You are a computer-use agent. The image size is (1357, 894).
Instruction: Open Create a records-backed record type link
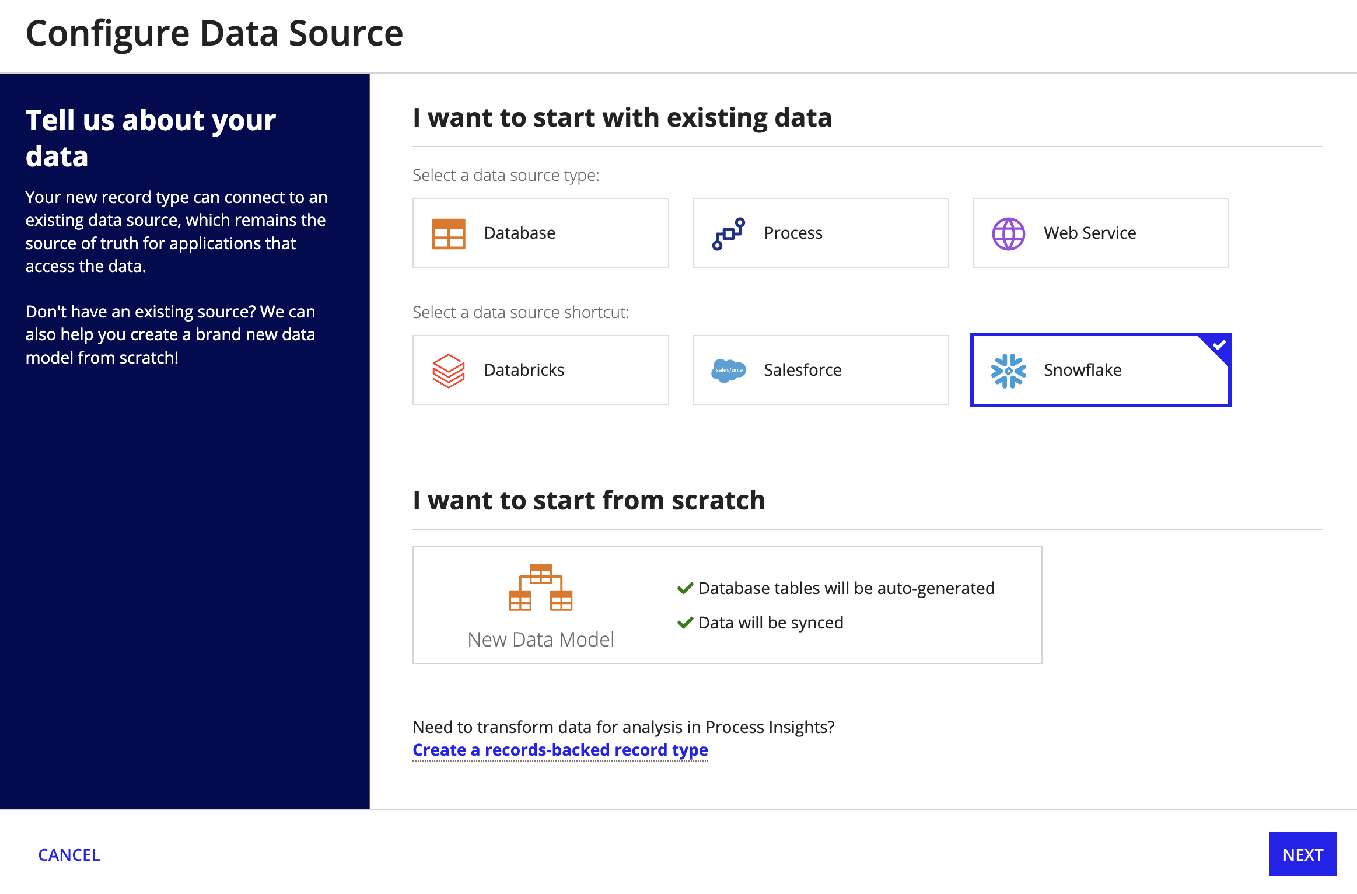560,750
